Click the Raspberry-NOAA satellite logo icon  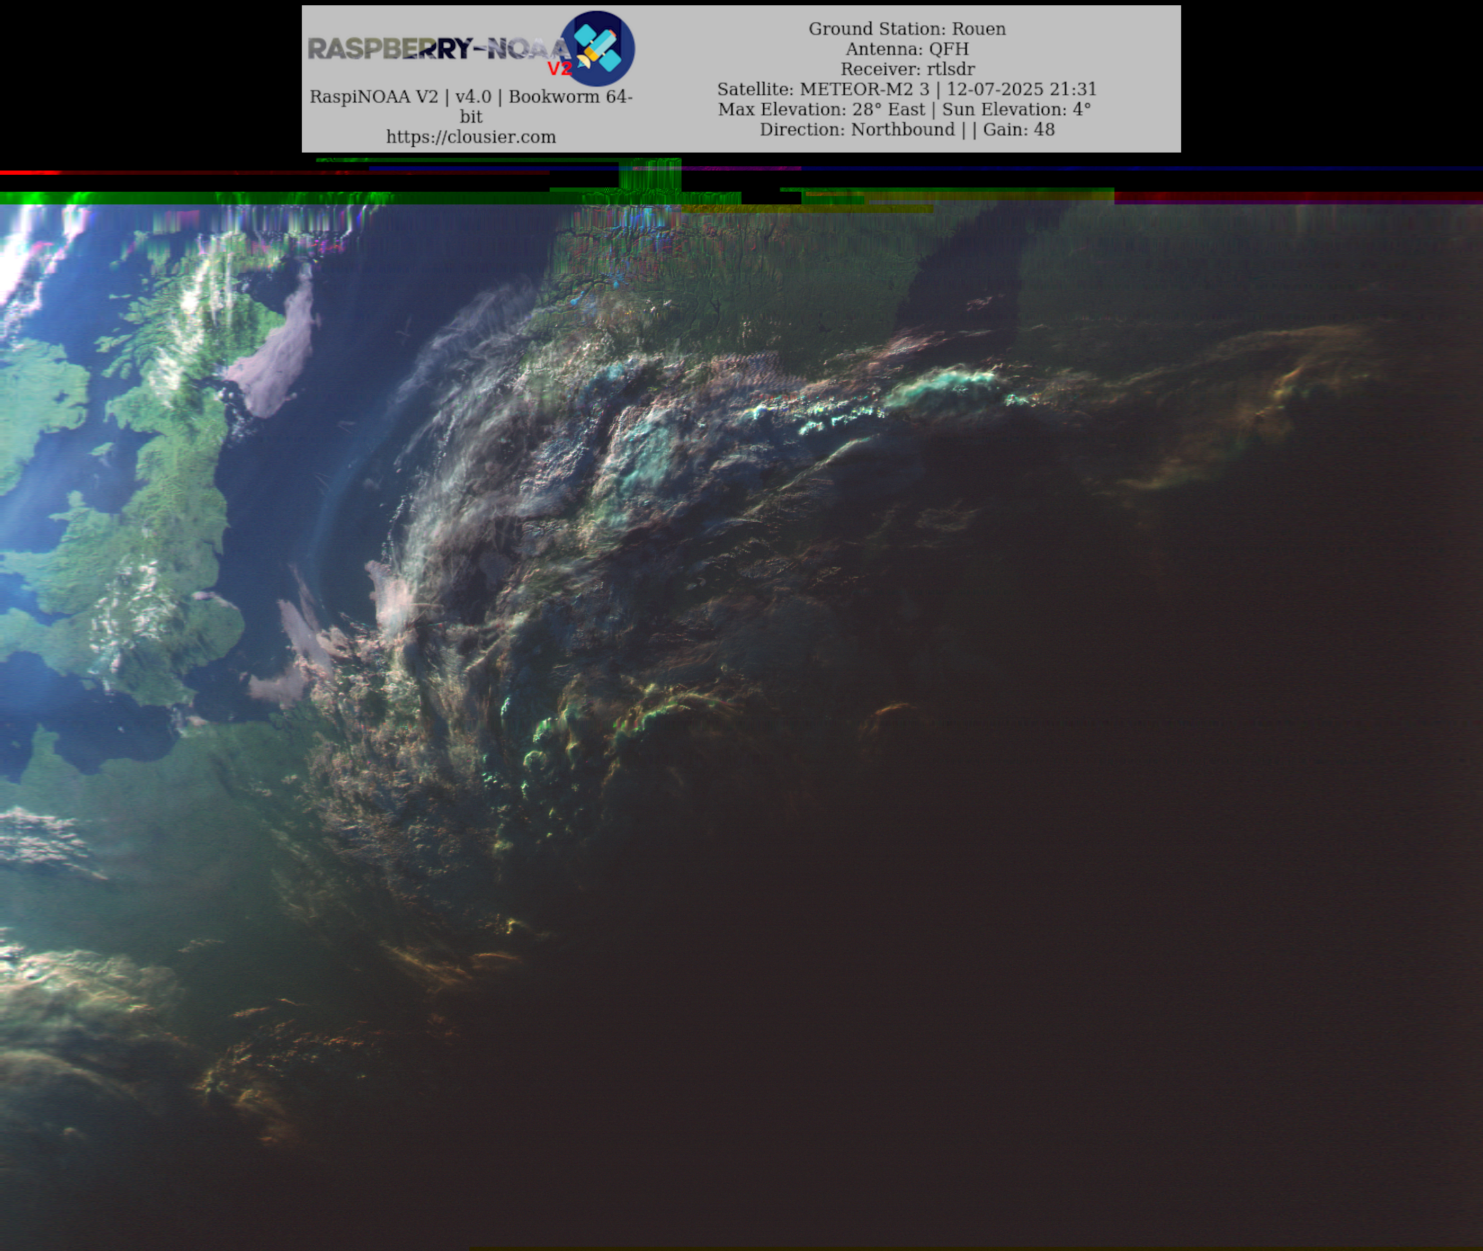tap(598, 49)
